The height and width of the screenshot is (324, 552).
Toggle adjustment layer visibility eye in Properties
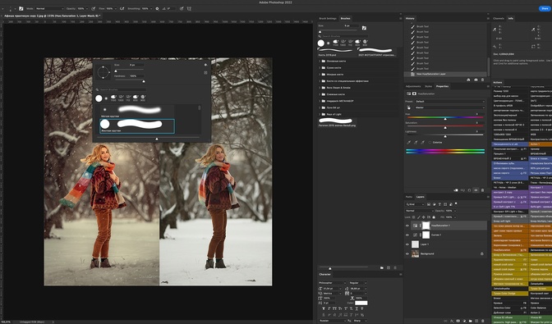pos(476,190)
